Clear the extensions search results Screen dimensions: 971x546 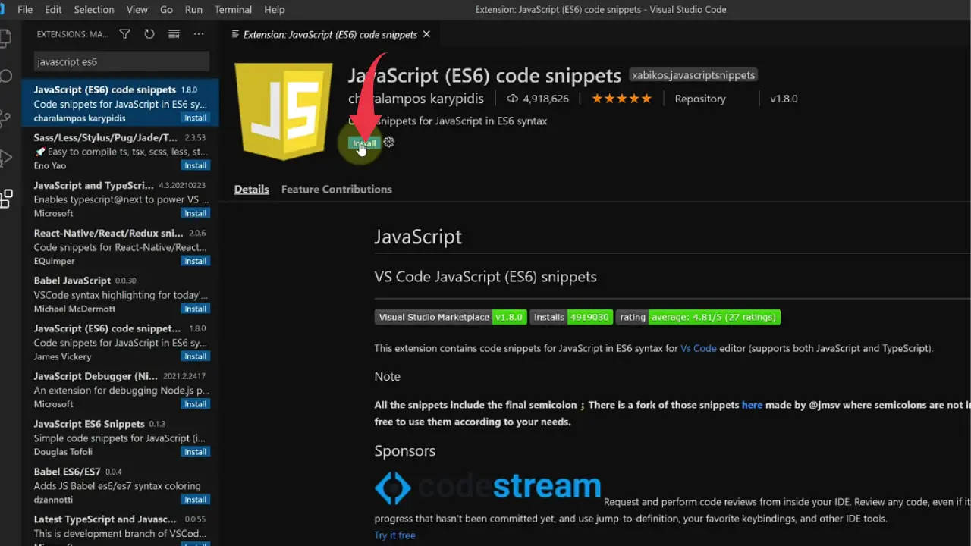pos(174,34)
